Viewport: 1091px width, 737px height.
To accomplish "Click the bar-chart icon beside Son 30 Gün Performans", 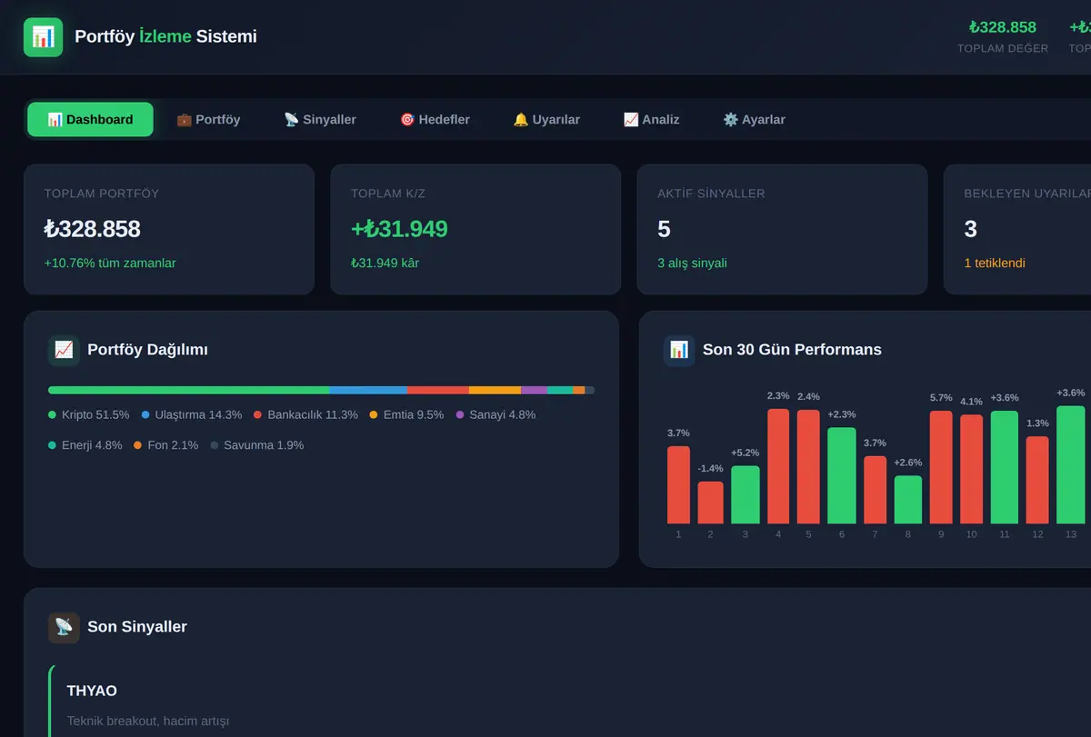I will point(679,350).
